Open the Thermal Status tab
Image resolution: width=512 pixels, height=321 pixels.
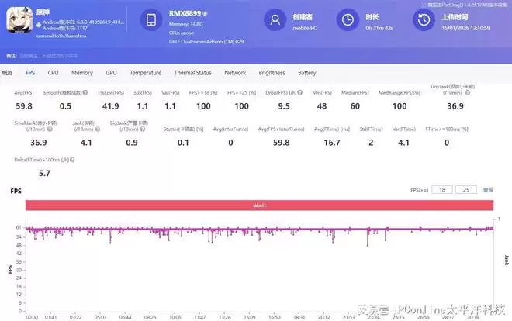(x=192, y=73)
